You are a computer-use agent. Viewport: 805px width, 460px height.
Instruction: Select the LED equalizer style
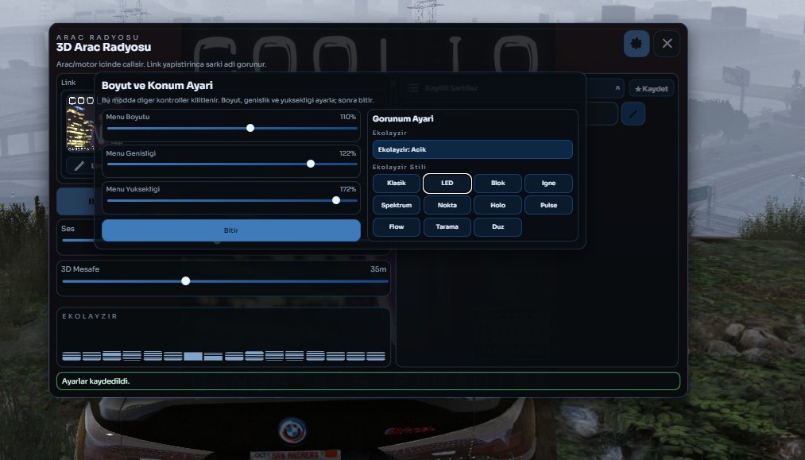click(447, 184)
